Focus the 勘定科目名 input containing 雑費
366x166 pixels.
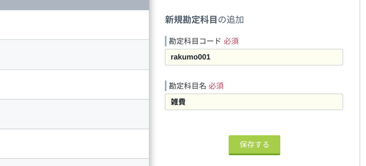[x=254, y=102]
